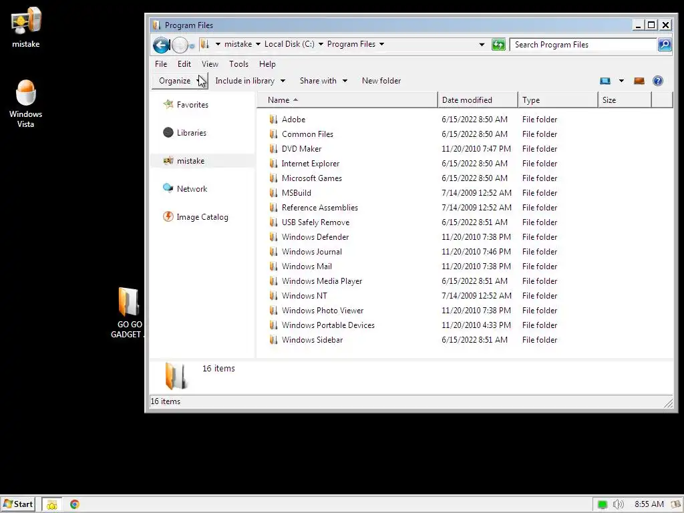Sort by Type column header
Viewport: 684px width, 513px height.
(x=558, y=100)
